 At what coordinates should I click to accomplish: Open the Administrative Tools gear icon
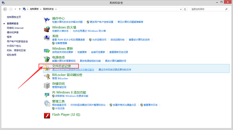[x=47, y=103]
